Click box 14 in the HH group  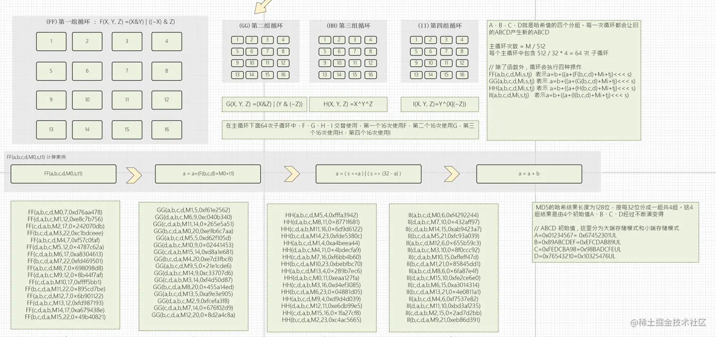(340, 75)
